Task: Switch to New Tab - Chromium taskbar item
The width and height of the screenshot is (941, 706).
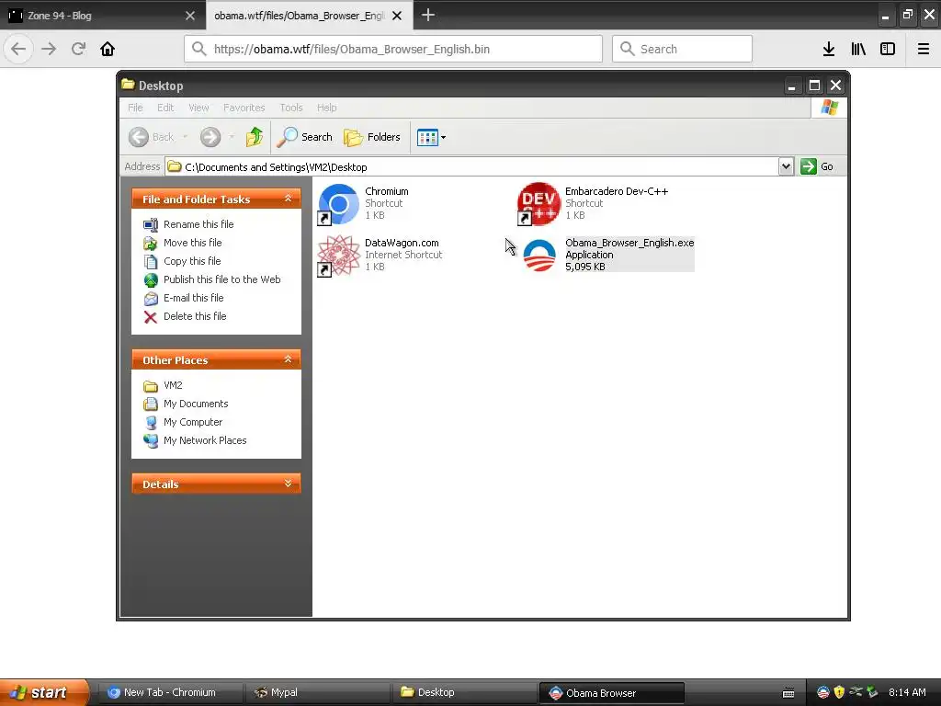Action: pos(170,692)
